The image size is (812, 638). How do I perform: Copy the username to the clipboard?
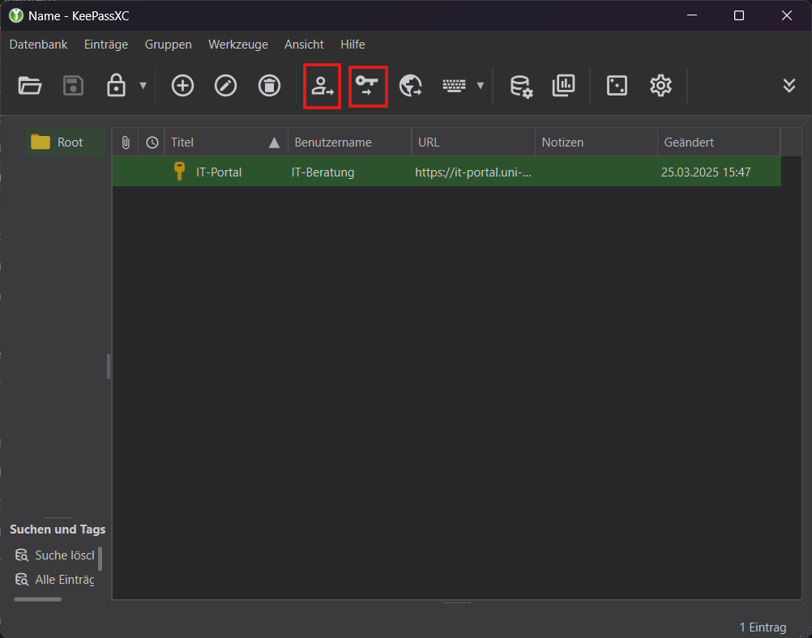(x=322, y=86)
